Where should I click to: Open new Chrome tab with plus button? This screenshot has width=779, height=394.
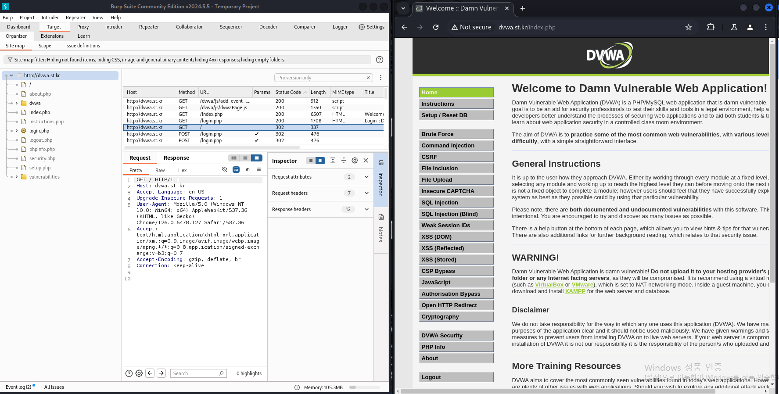(523, 8)
